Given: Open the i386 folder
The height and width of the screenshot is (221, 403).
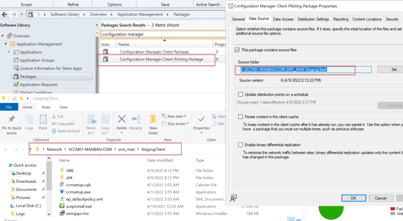Looking at the screenshot, I should click(x=70, y=170).
